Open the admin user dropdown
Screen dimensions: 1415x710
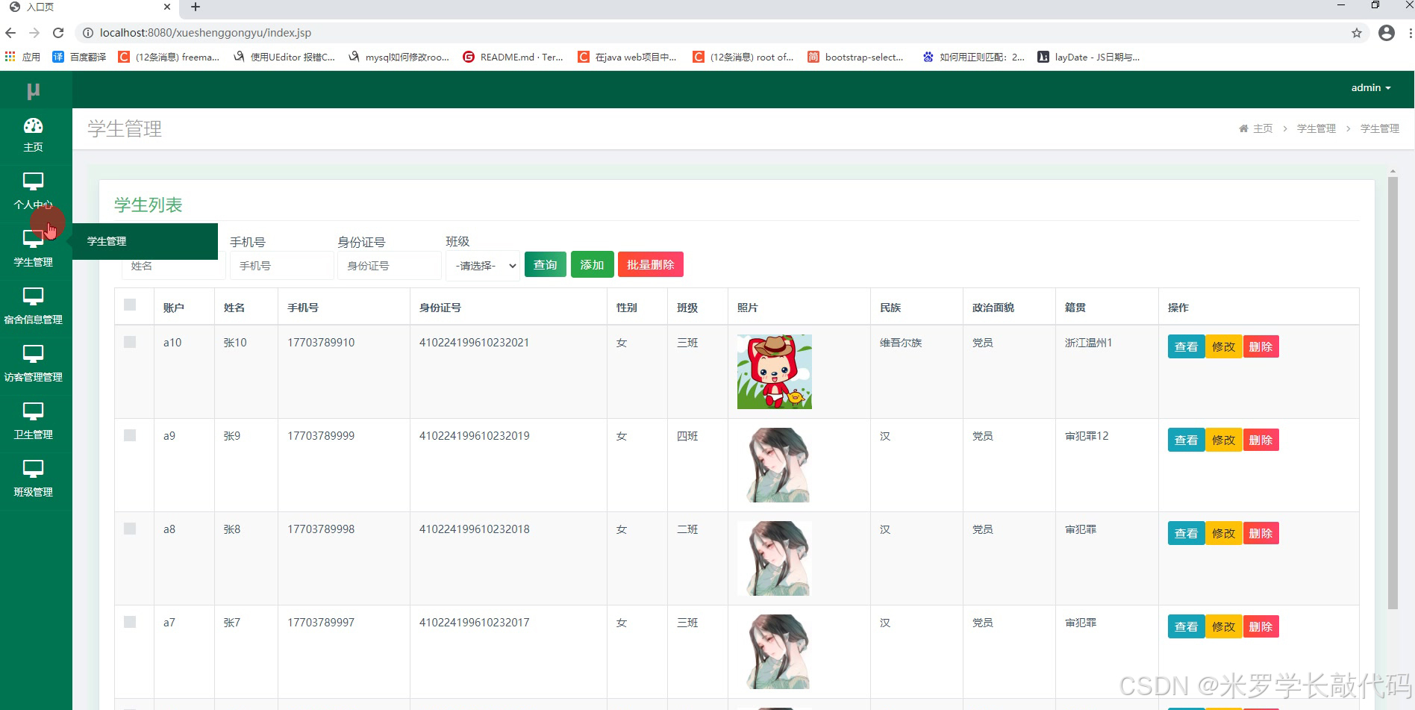coord(1371,88)
